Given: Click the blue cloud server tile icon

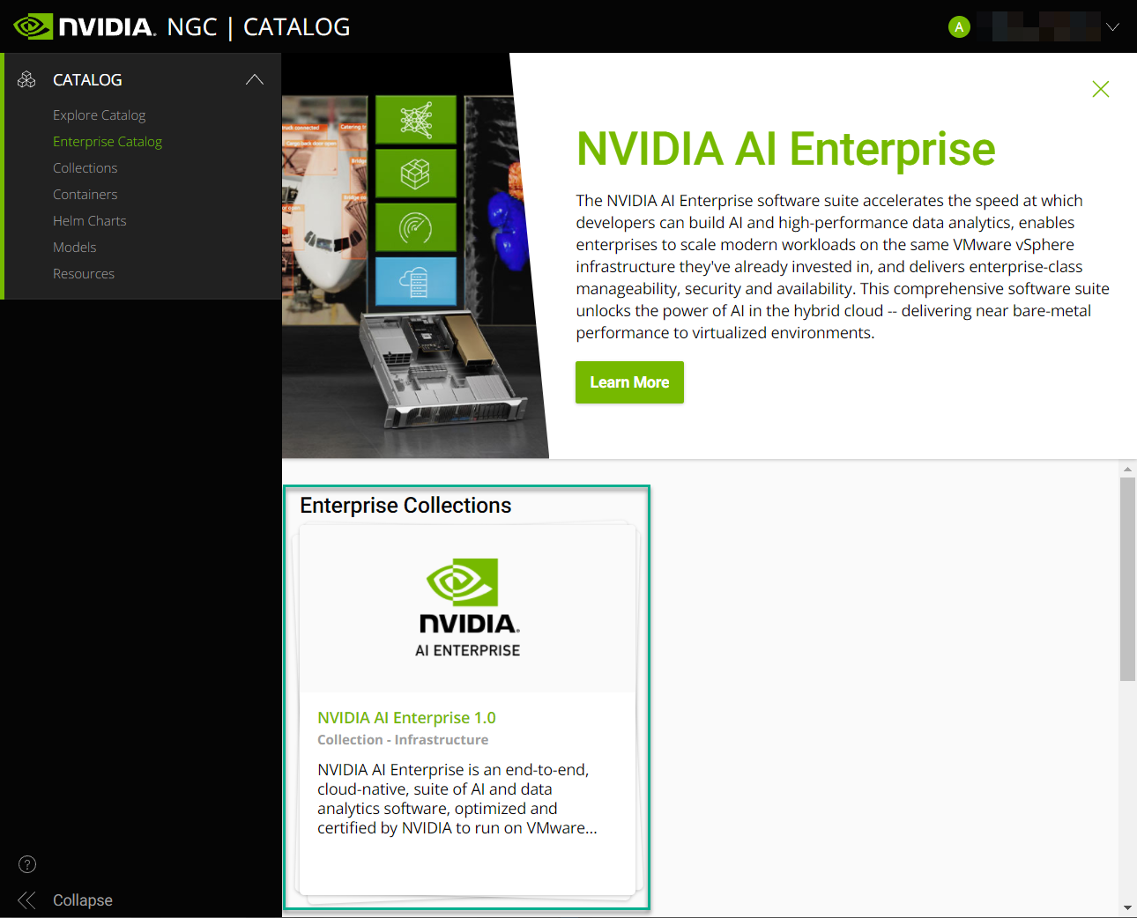Looking at the screenshot, I should coord(416,282).
